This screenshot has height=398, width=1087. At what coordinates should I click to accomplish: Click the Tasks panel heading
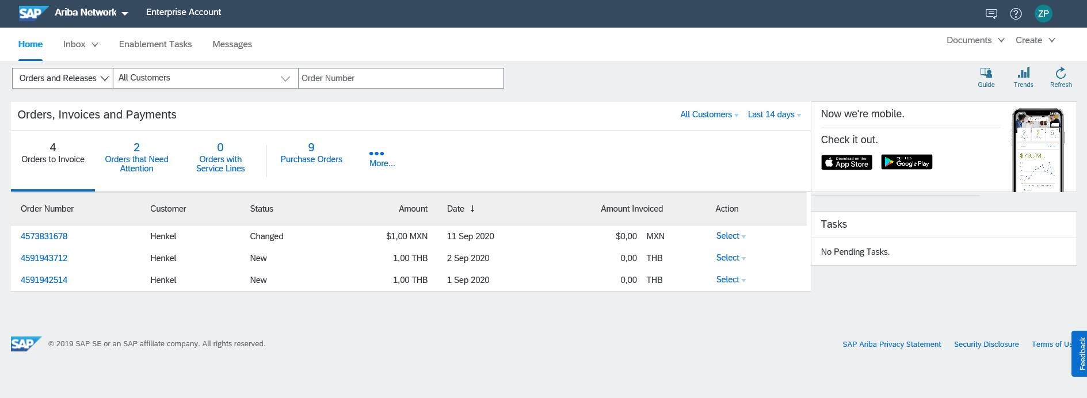click(x=834, y=224)
